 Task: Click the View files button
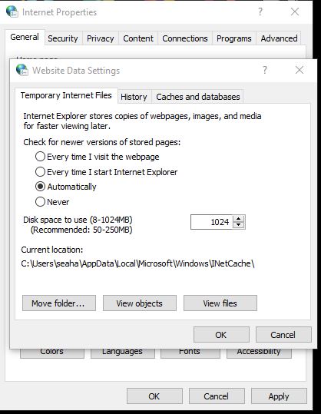(x=220, y=303)
